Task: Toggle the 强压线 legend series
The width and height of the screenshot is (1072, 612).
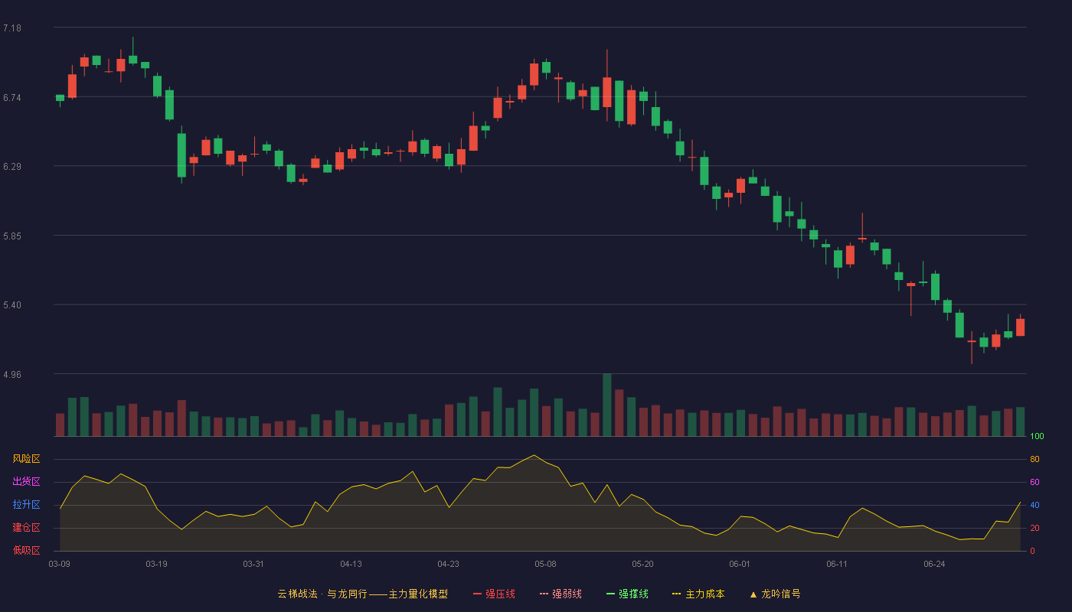Action: (494, 594)
